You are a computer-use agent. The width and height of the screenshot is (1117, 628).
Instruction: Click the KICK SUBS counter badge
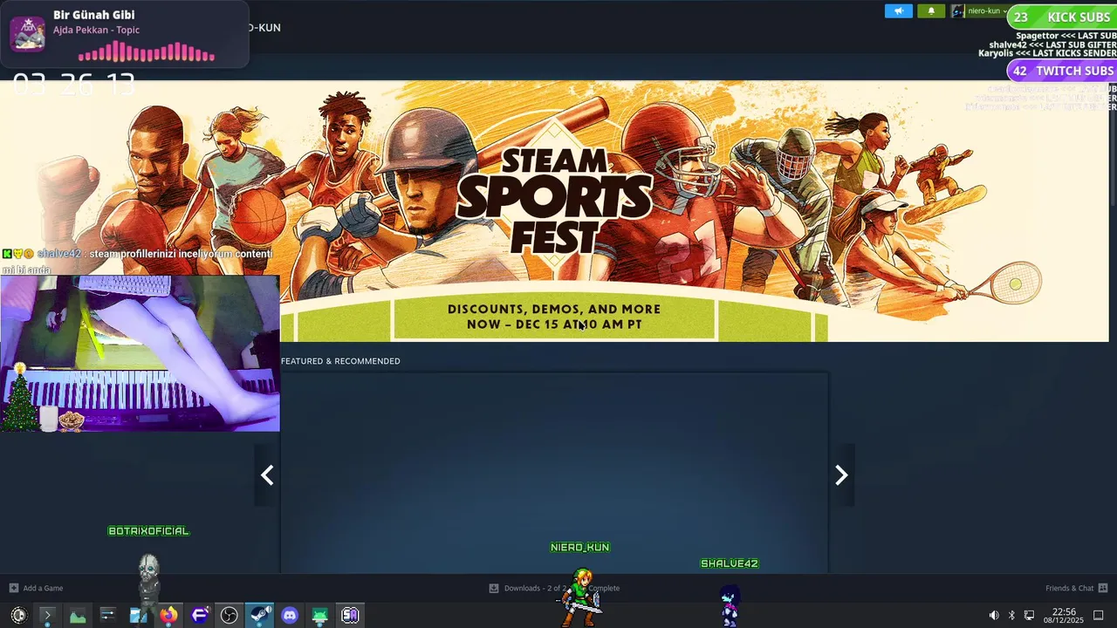click(x=1062, y=17)
